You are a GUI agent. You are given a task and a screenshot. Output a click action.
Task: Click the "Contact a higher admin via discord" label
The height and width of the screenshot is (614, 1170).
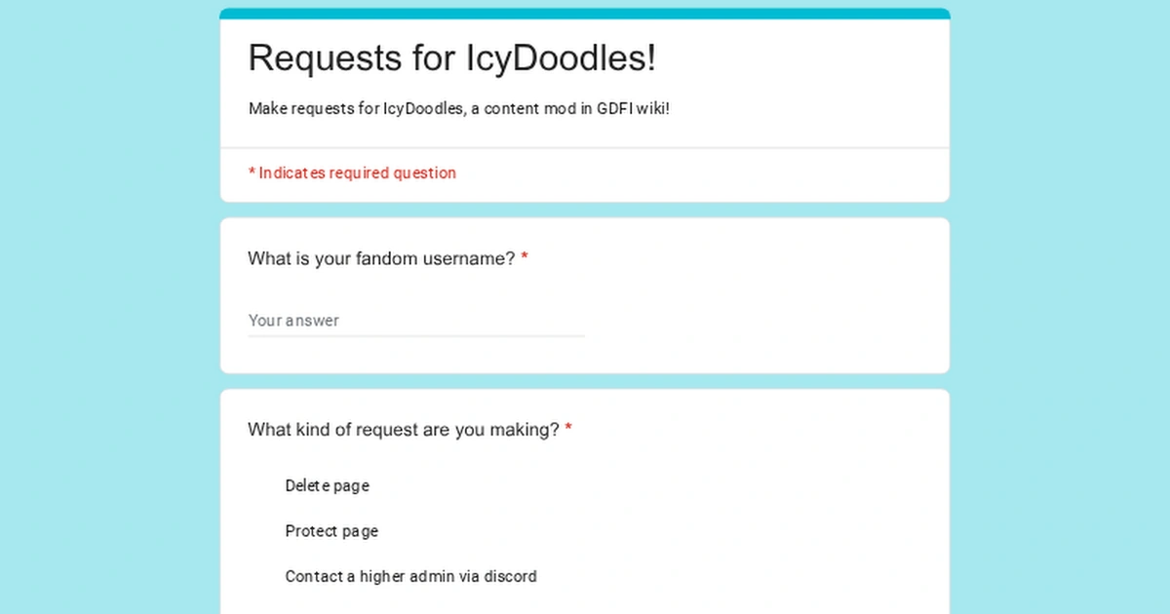pos(410,576)
